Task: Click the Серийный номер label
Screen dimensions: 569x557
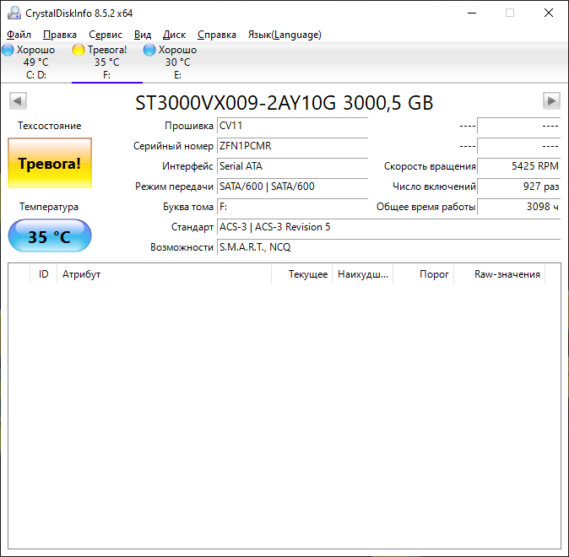Action: (x=173, y=146)
